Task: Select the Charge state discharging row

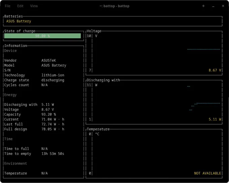Action: (34, 80)
